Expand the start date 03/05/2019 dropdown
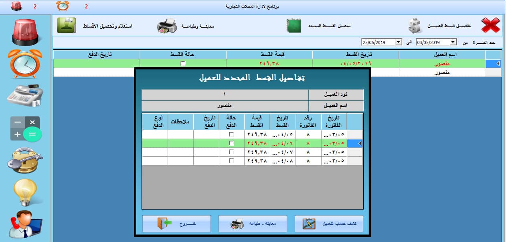The width and height of the screenshot is (506, 242). point(453,42)
